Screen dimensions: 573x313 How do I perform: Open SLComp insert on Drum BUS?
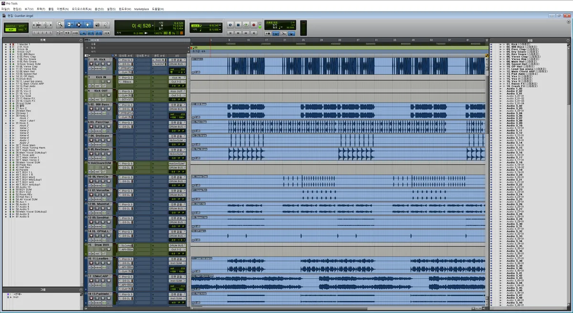126,245
